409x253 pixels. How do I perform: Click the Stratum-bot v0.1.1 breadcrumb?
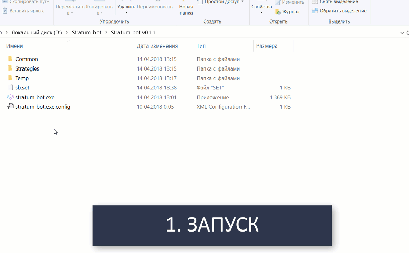(132, 33)
